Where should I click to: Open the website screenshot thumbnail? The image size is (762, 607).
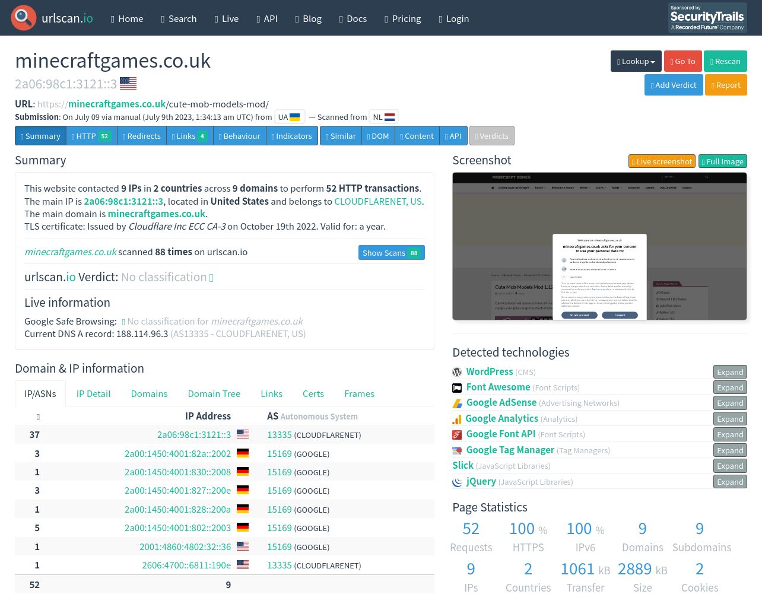[599, 246]
